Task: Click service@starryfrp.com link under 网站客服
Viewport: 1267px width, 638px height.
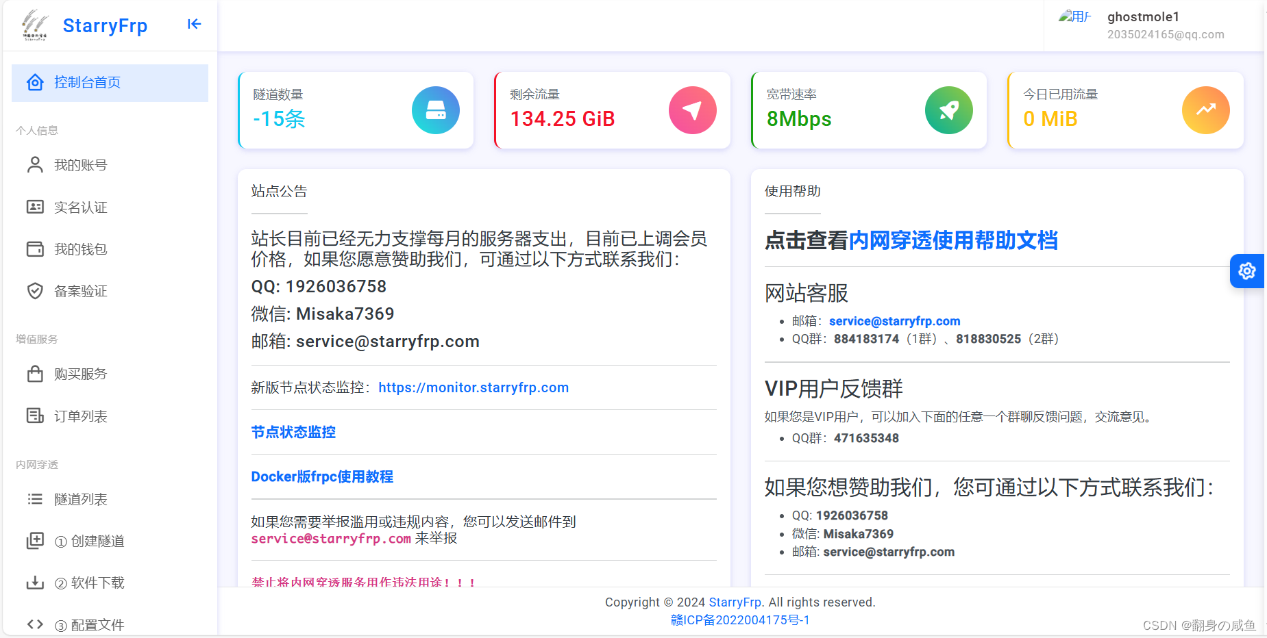Action: point(894,321)
